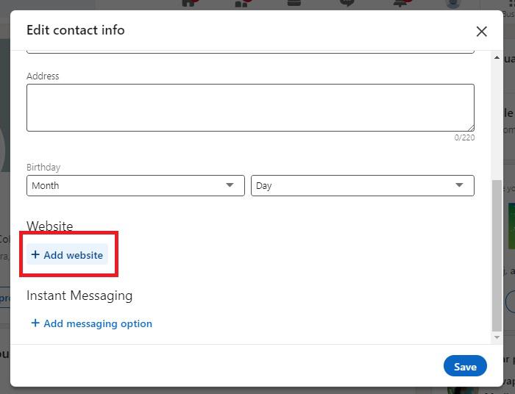Go to LinkedIn Home icon

tap(190, 3)
